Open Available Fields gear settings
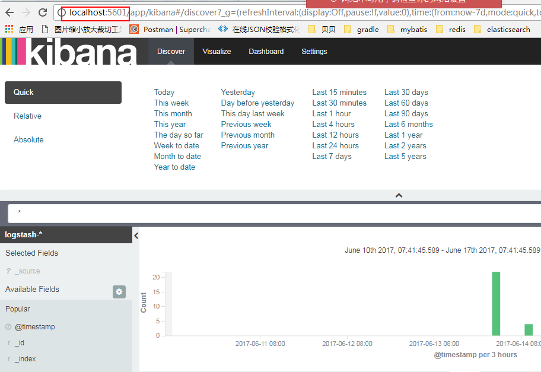541x372 pixels. coord(119,292)
